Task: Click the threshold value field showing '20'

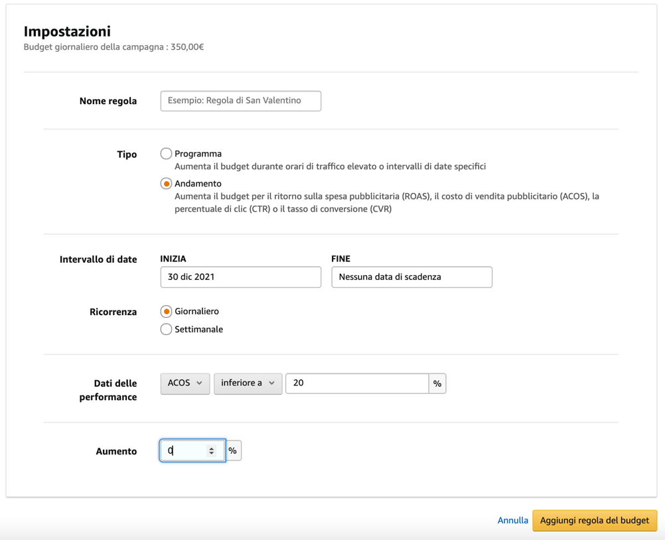Action: coord(358,383)
